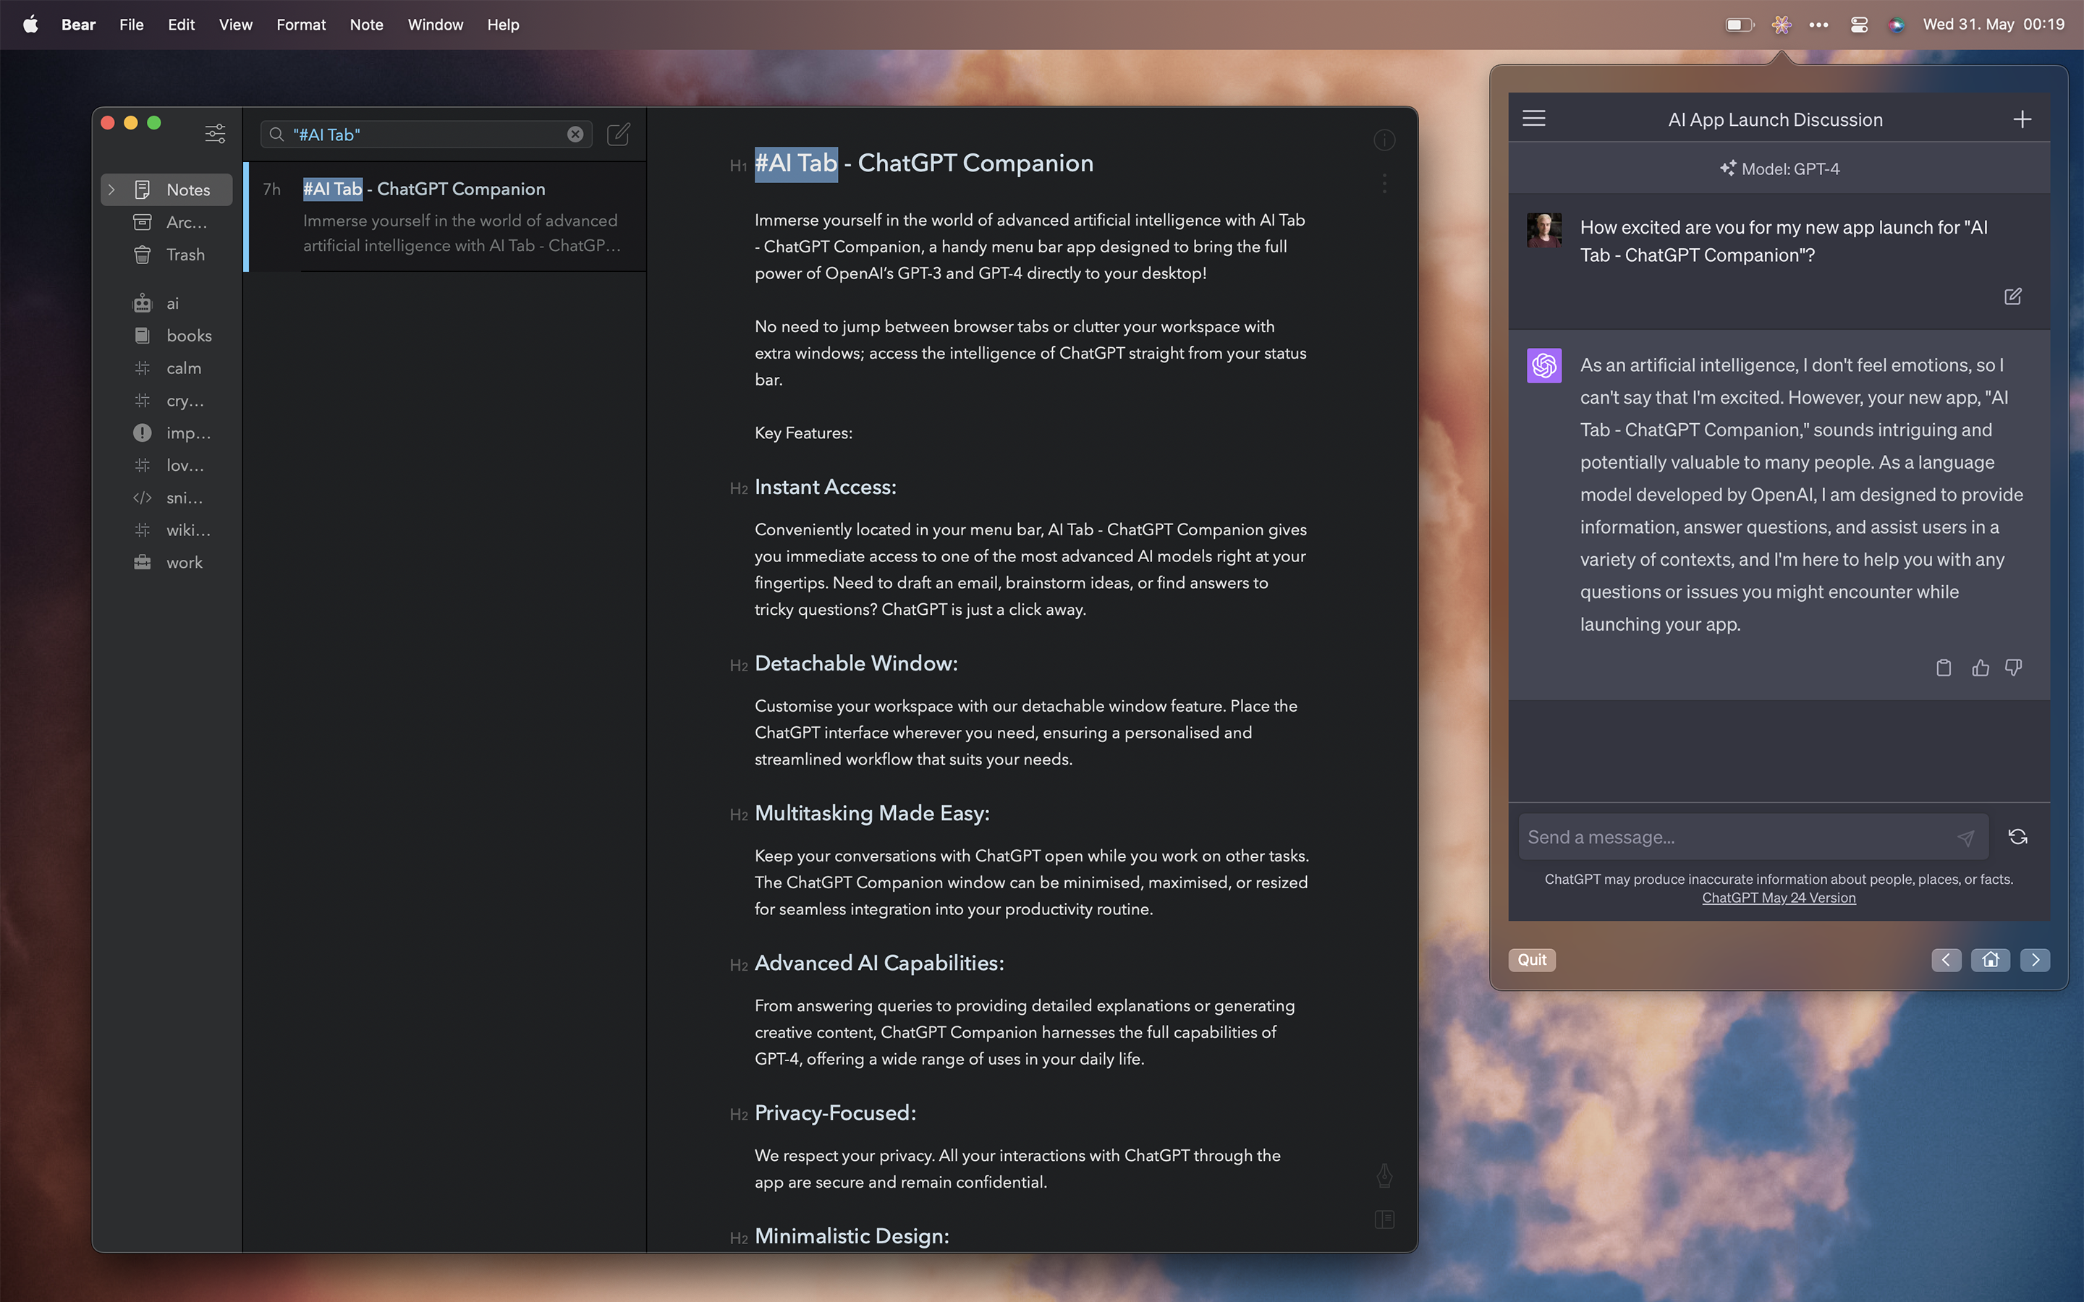Open the Window menu
Image resolution: width=2084 pixels, height=1302 pixels.
435,24
